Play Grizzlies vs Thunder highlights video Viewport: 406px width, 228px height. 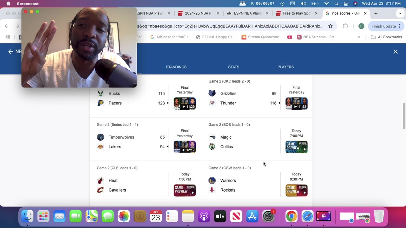tap(297, 104)
